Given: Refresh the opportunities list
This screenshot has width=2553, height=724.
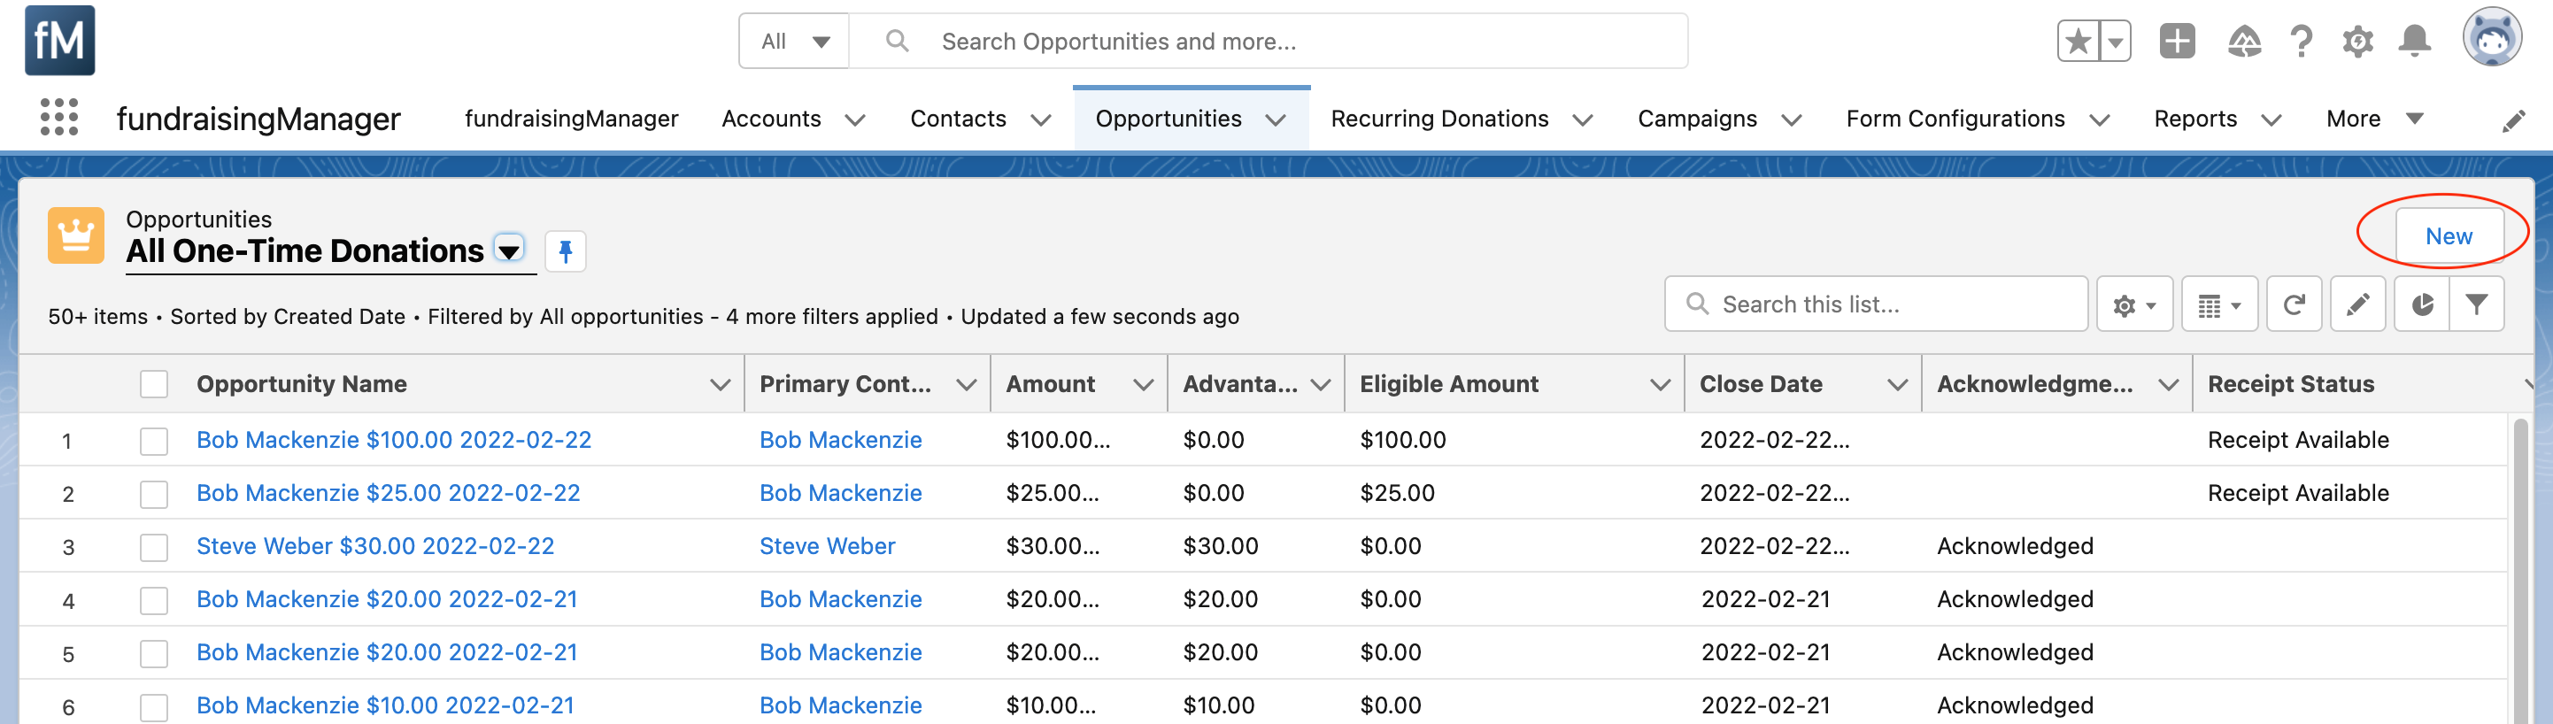Looking at the screenshot, I should click(x=2294, y=305).
